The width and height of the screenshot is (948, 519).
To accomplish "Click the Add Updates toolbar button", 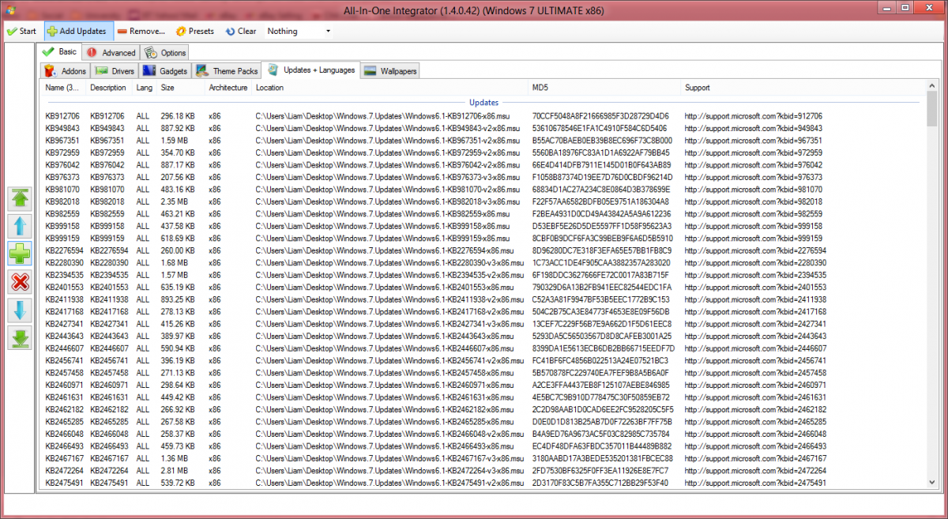I will point(79,32).
